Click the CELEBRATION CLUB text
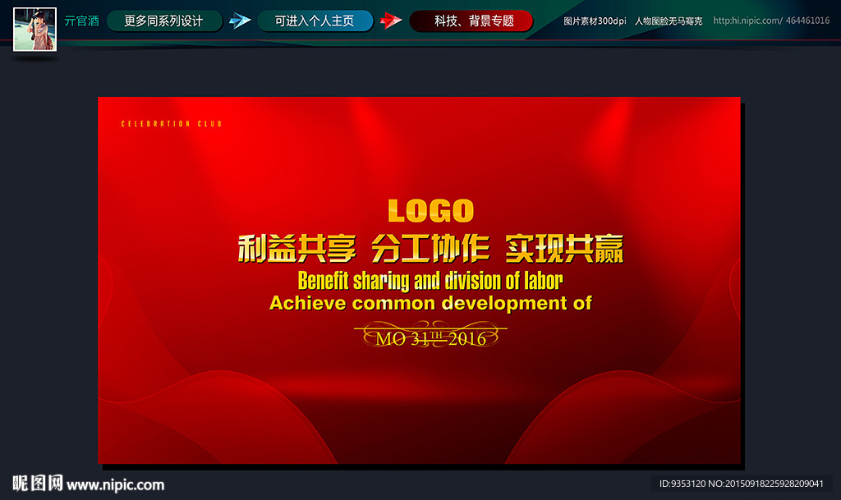 click(x=172, y=124)
